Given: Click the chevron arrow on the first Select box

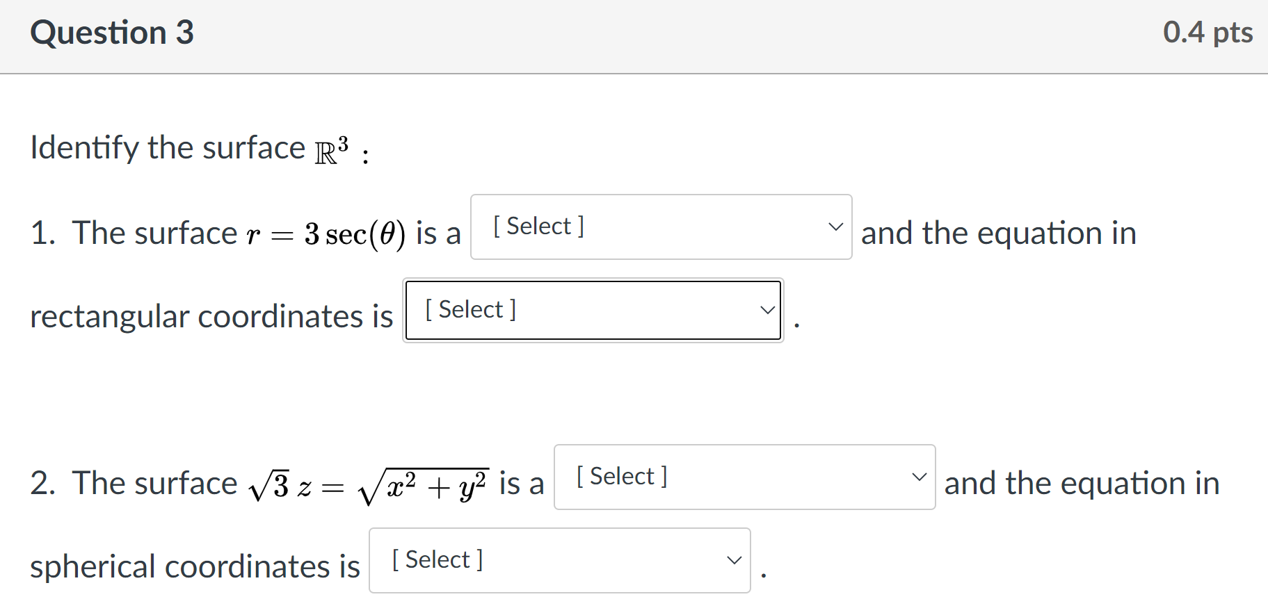Looking at the screenshot, I should [835, 227].
